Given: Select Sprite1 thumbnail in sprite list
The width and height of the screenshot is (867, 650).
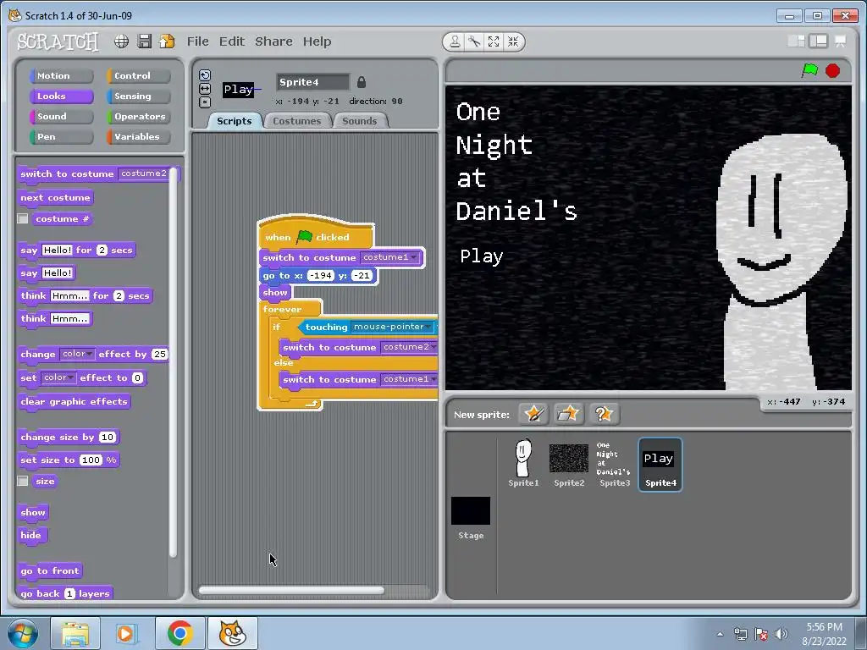Looking at the screenshot, I should [523, 463].
